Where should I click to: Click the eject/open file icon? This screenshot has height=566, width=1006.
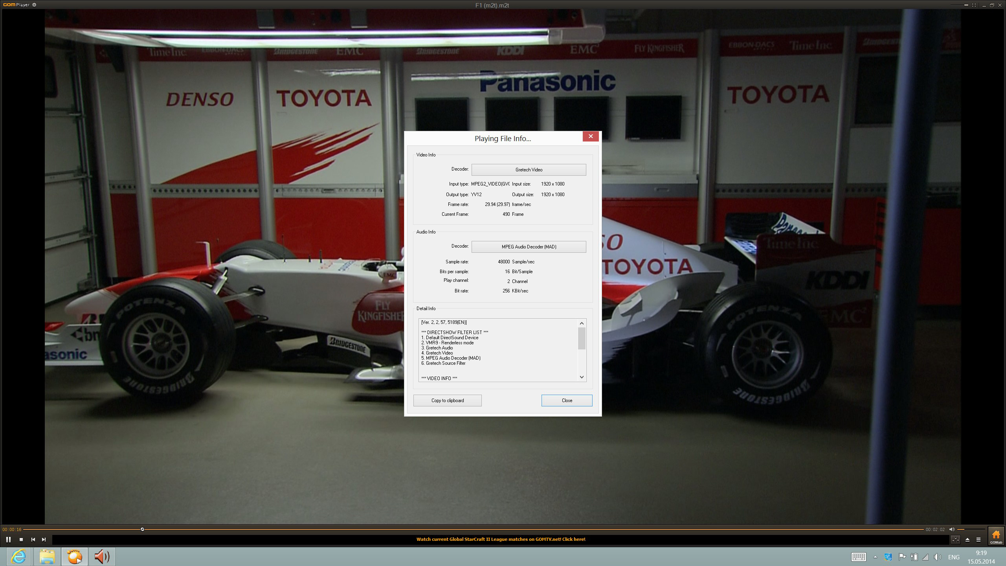(967, 540)
